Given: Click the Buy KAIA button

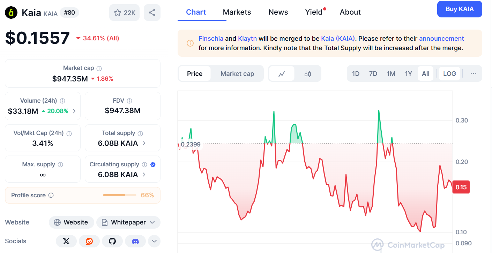Looking at the screenshot, I should pyautogui.click(x=460, y=9).
